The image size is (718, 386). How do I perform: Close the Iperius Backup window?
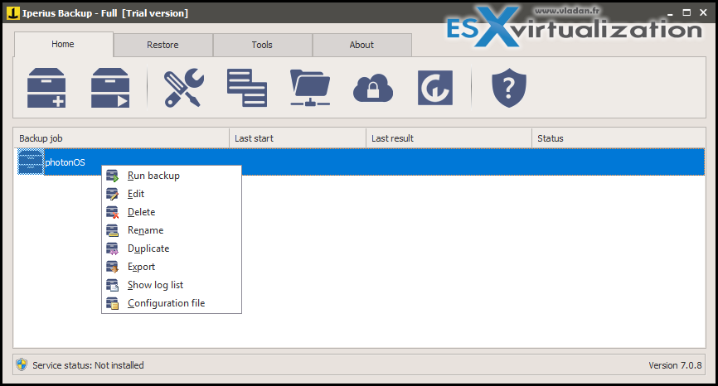coord(703,12)
